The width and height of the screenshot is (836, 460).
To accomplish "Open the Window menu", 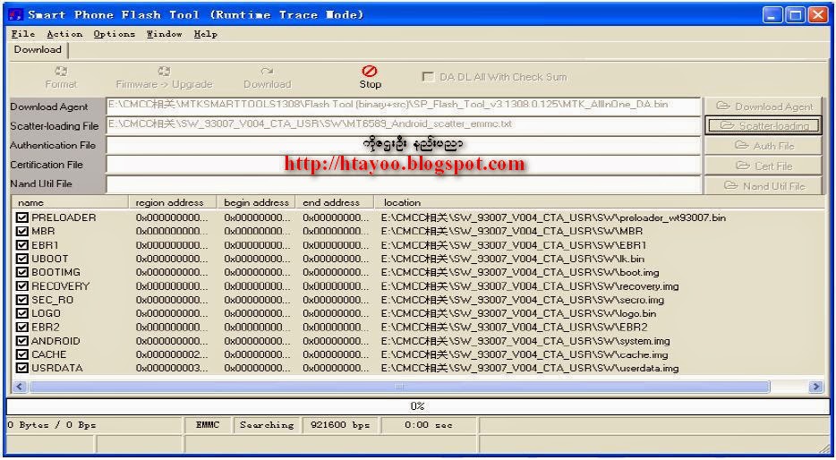I will point(164,34).
